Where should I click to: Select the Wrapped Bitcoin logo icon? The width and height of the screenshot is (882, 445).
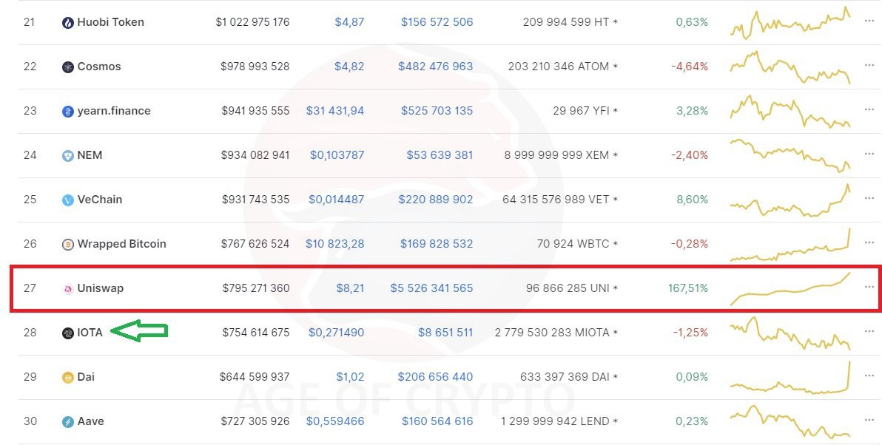pyautogui.click(x=67, y=245)
